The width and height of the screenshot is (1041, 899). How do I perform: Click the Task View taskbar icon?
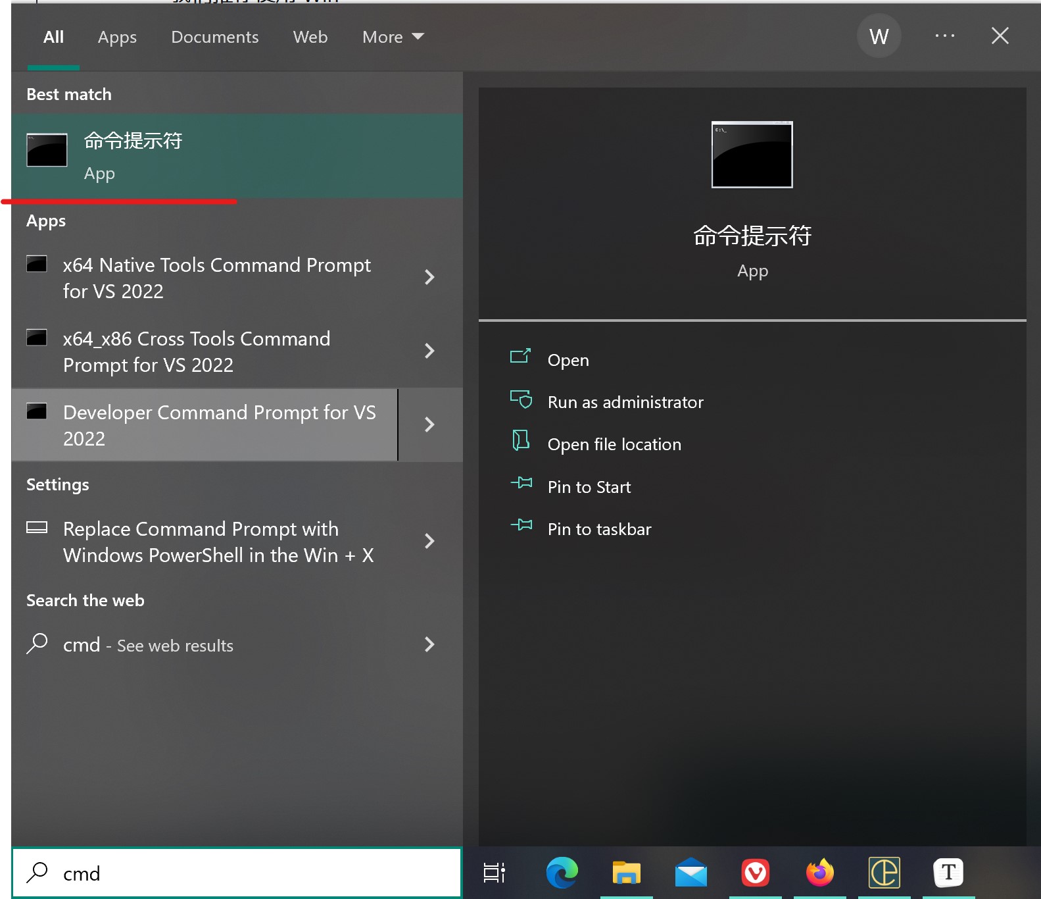[x=494, y=873]
